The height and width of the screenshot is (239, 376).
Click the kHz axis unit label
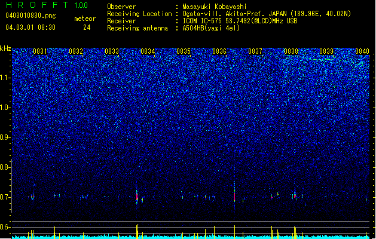5,48
